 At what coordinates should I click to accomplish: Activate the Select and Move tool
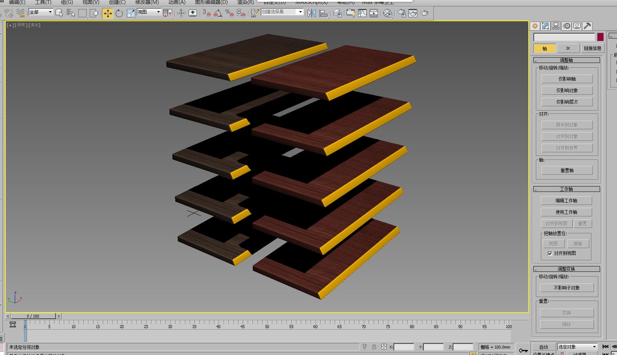107,14
